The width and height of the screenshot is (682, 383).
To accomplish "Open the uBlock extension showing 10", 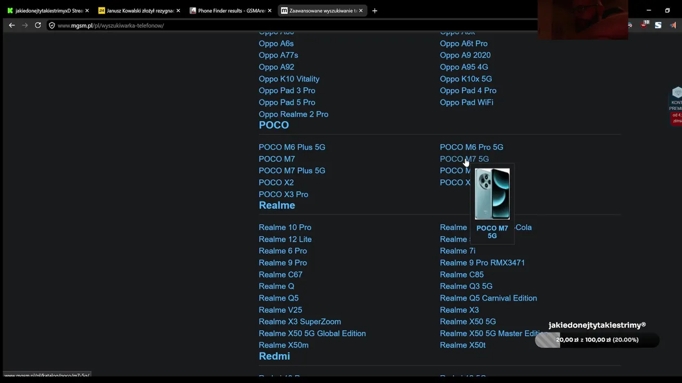I will (x=645, y=25).
